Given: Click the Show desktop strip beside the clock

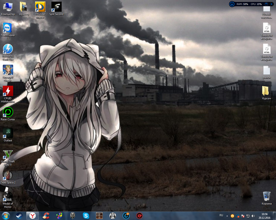Looking at the screenshot, I should pyautogui.click(x=274, y=216).
